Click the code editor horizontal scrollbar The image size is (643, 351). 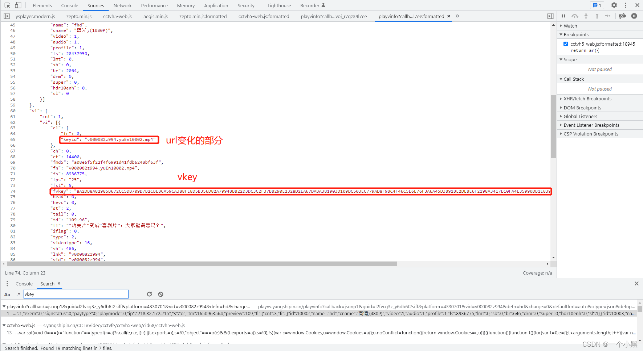point(202,264)
